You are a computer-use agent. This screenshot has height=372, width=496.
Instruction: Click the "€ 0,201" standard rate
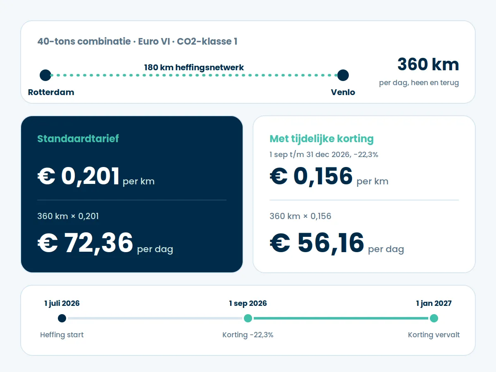tap(79, 176)
